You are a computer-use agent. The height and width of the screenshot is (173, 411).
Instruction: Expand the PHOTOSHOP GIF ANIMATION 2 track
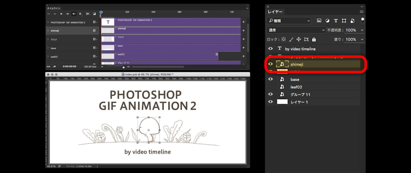point(48,22)
